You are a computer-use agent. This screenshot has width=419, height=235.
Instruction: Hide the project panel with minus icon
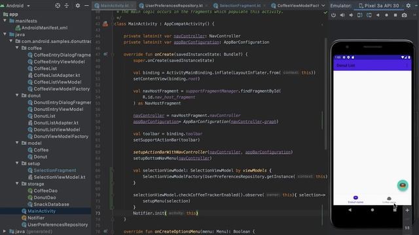[x=86, y=6]
